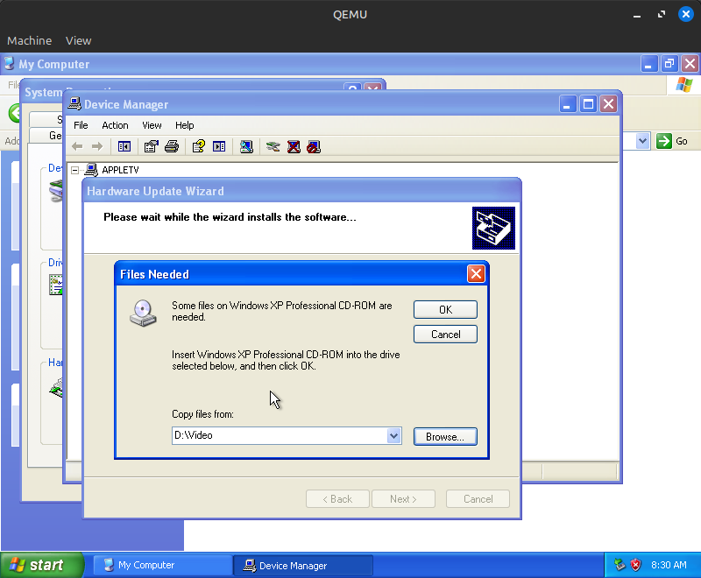Click the Device Manager title bar icon
Screen dimensions: 701x578
coord(74,104)
